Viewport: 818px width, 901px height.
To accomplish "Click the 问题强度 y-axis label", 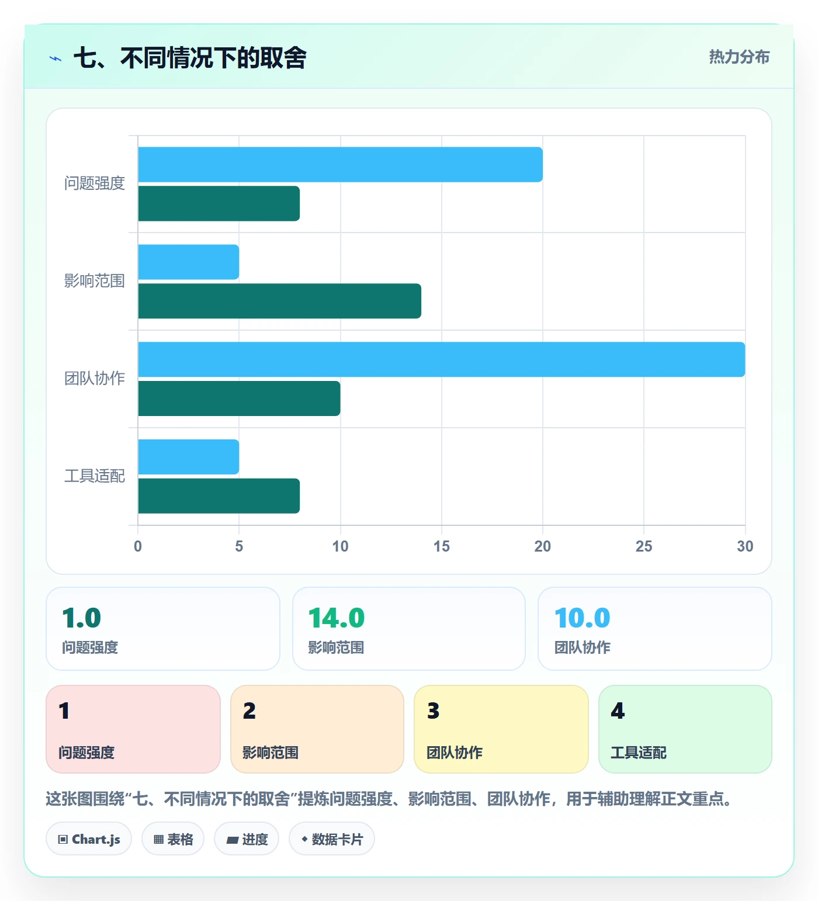I will click(x=95, y=184).
